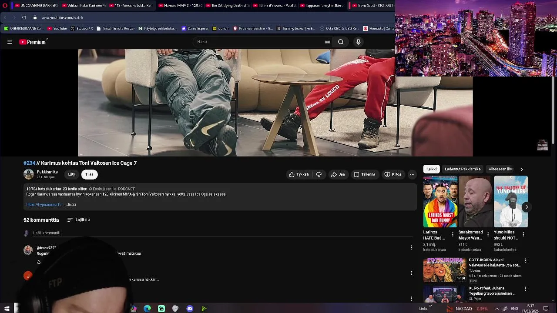Open the Pakkismiko channel avatar
557x313 pixels.
(28, 174)
